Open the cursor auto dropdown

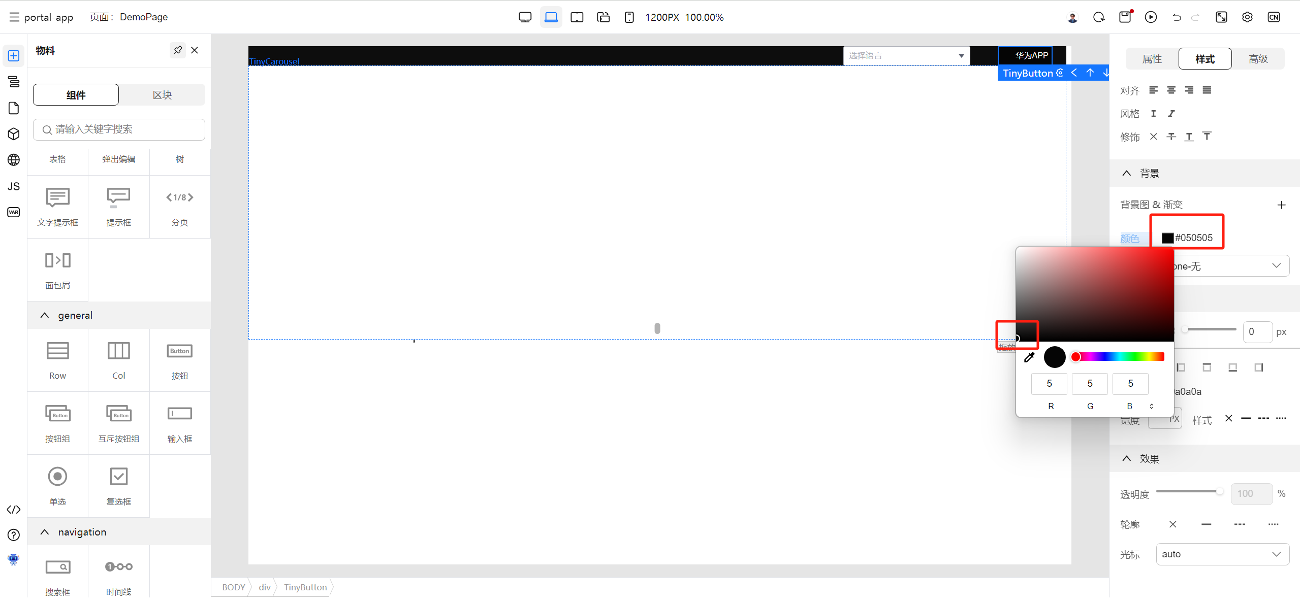[x=1222, y=554]
